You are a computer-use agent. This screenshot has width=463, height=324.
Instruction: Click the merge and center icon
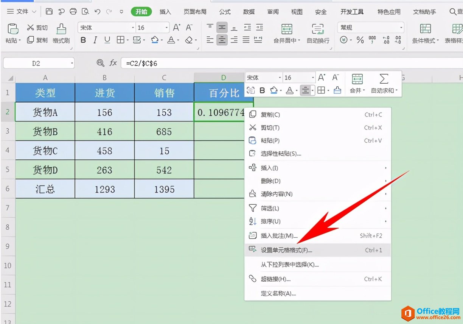tap(286, 30)
